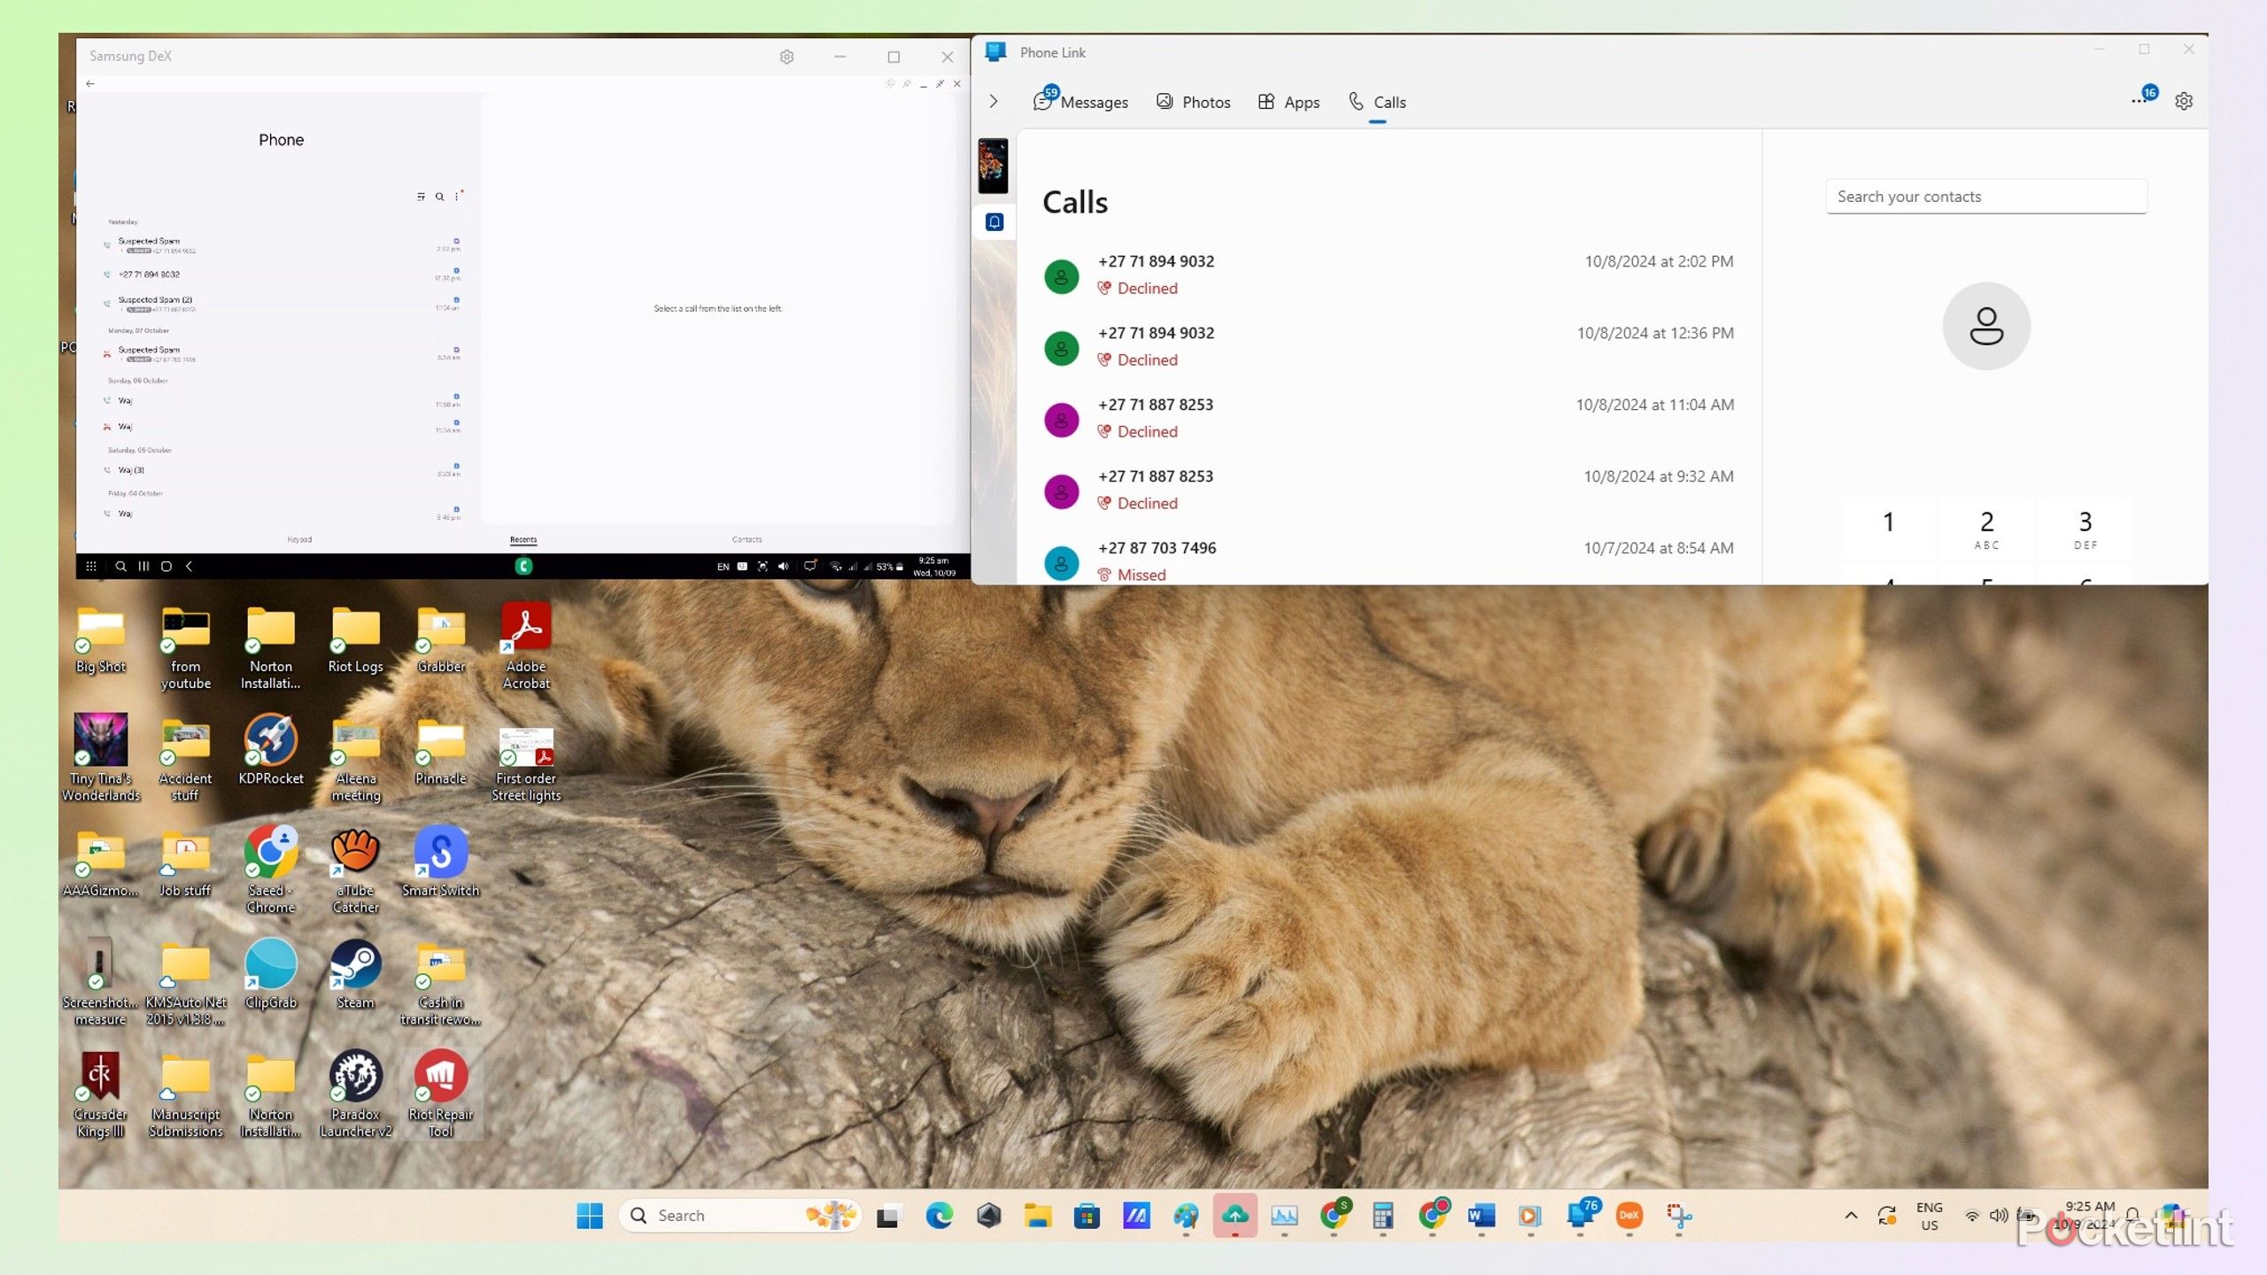Switch to Photos tab in Phone Link
Viewport: 2267px width, 1275px height.
1194,102
